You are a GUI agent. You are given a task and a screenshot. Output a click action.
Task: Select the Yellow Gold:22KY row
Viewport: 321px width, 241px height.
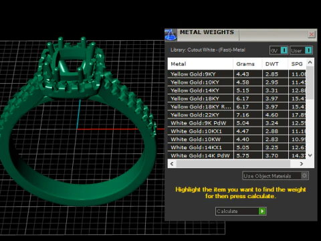[237, 115]
